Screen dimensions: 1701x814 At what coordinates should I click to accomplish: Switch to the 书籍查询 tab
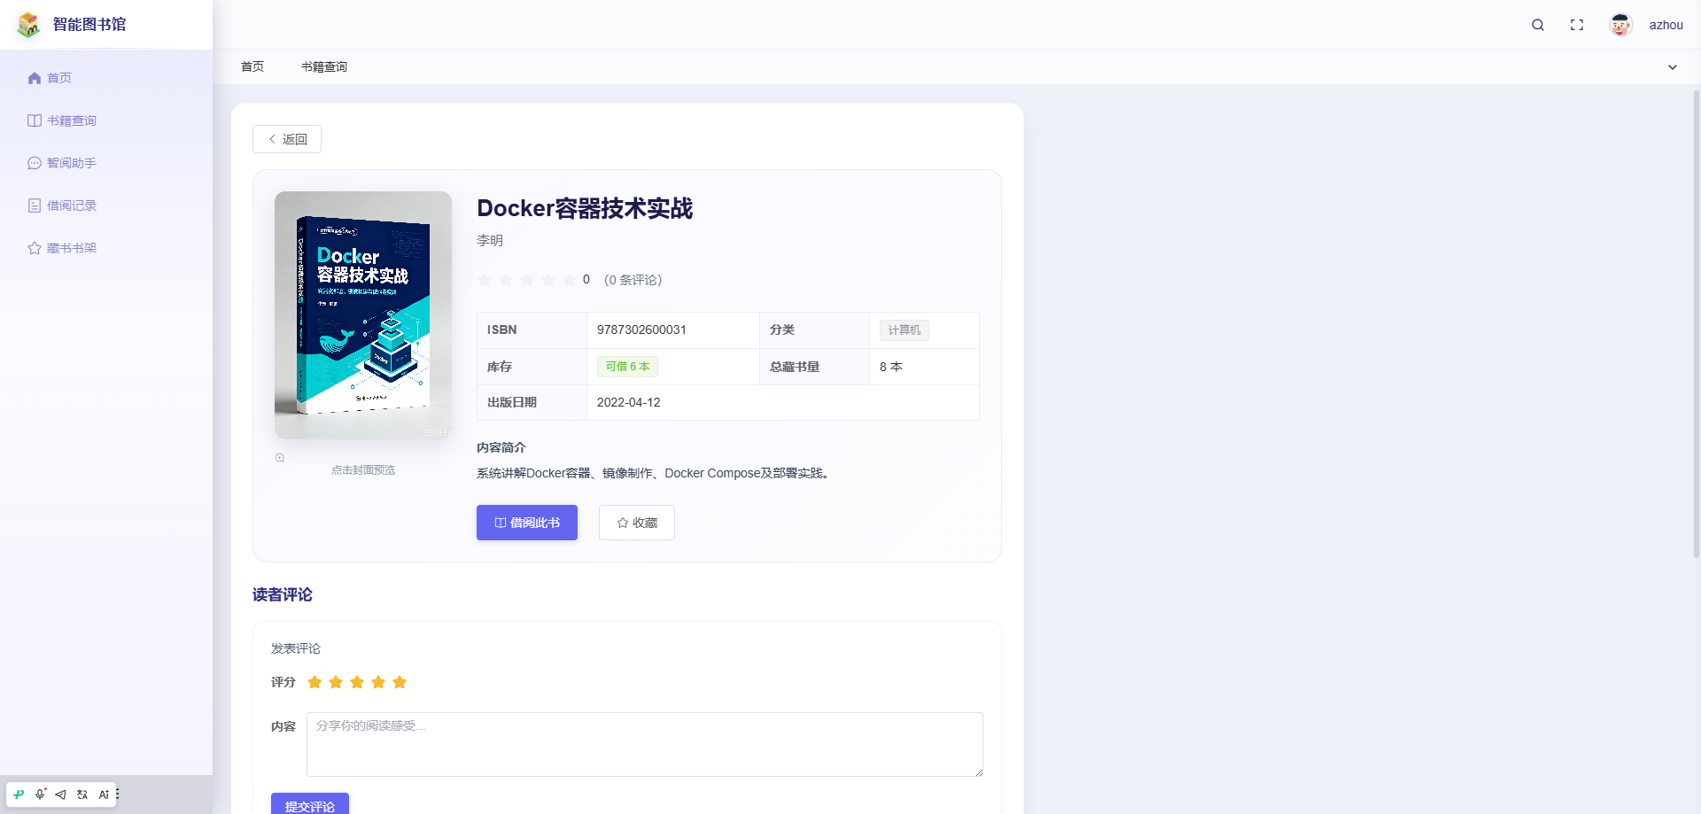(x=324, y=66)
